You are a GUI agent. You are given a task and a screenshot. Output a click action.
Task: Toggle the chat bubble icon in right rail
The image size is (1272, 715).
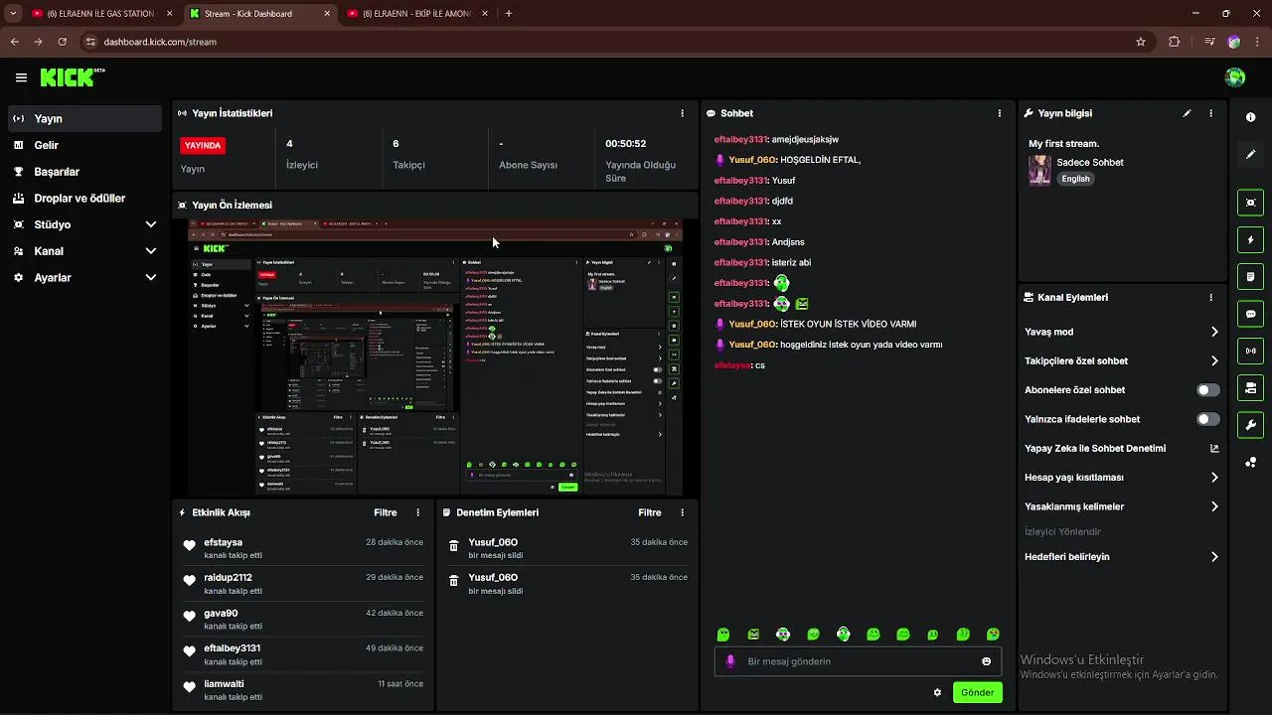click(x=1251, y=313)
